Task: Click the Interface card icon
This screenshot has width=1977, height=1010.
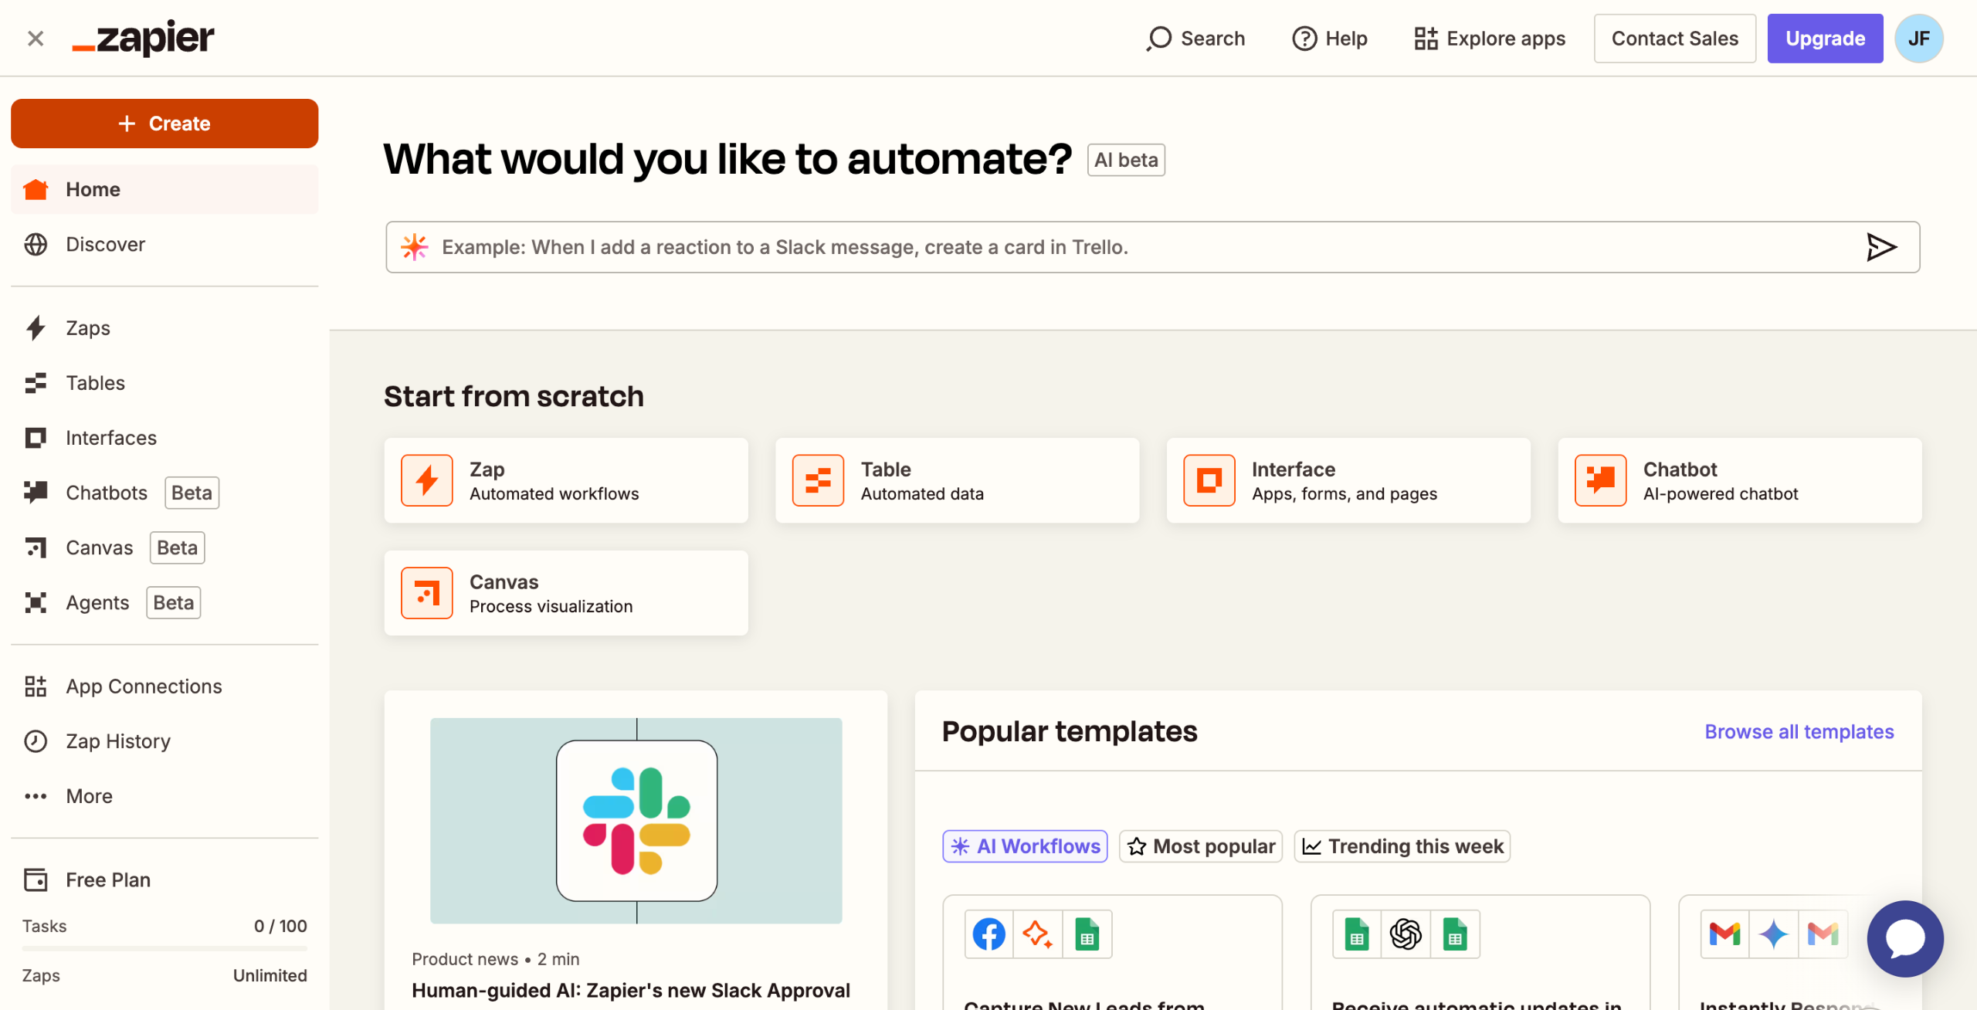Action: click(x=1209, y=480)
